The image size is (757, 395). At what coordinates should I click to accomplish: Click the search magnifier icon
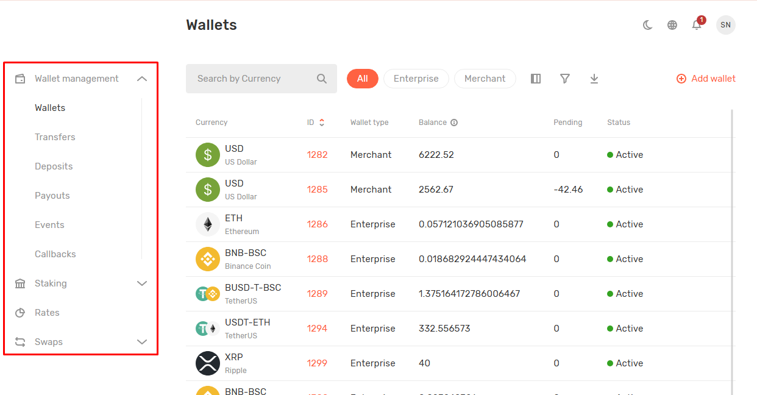coord(322,79)
